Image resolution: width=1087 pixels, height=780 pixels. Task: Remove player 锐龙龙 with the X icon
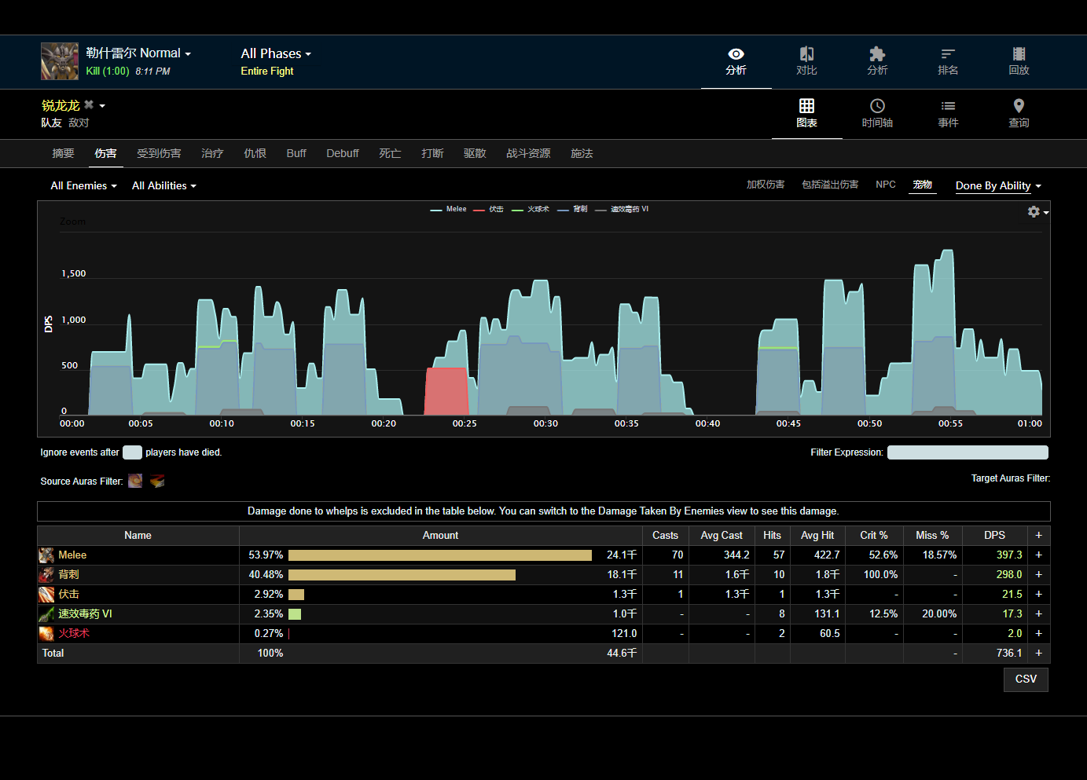89,105
